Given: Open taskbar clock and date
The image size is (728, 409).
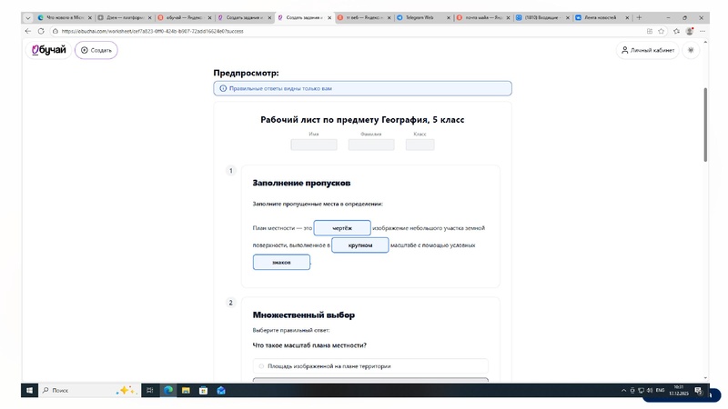Looking at the screenshot, I should pyautogui.click(x=678, y=391).
